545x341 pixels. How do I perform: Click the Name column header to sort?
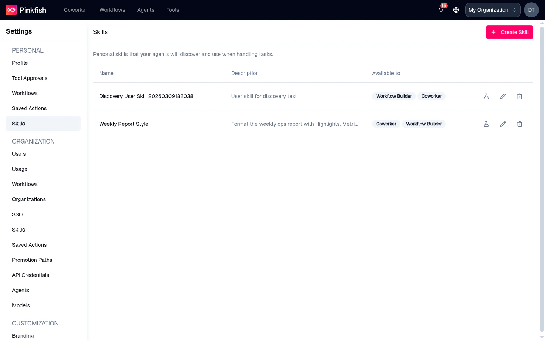click(x=106, y=73)
